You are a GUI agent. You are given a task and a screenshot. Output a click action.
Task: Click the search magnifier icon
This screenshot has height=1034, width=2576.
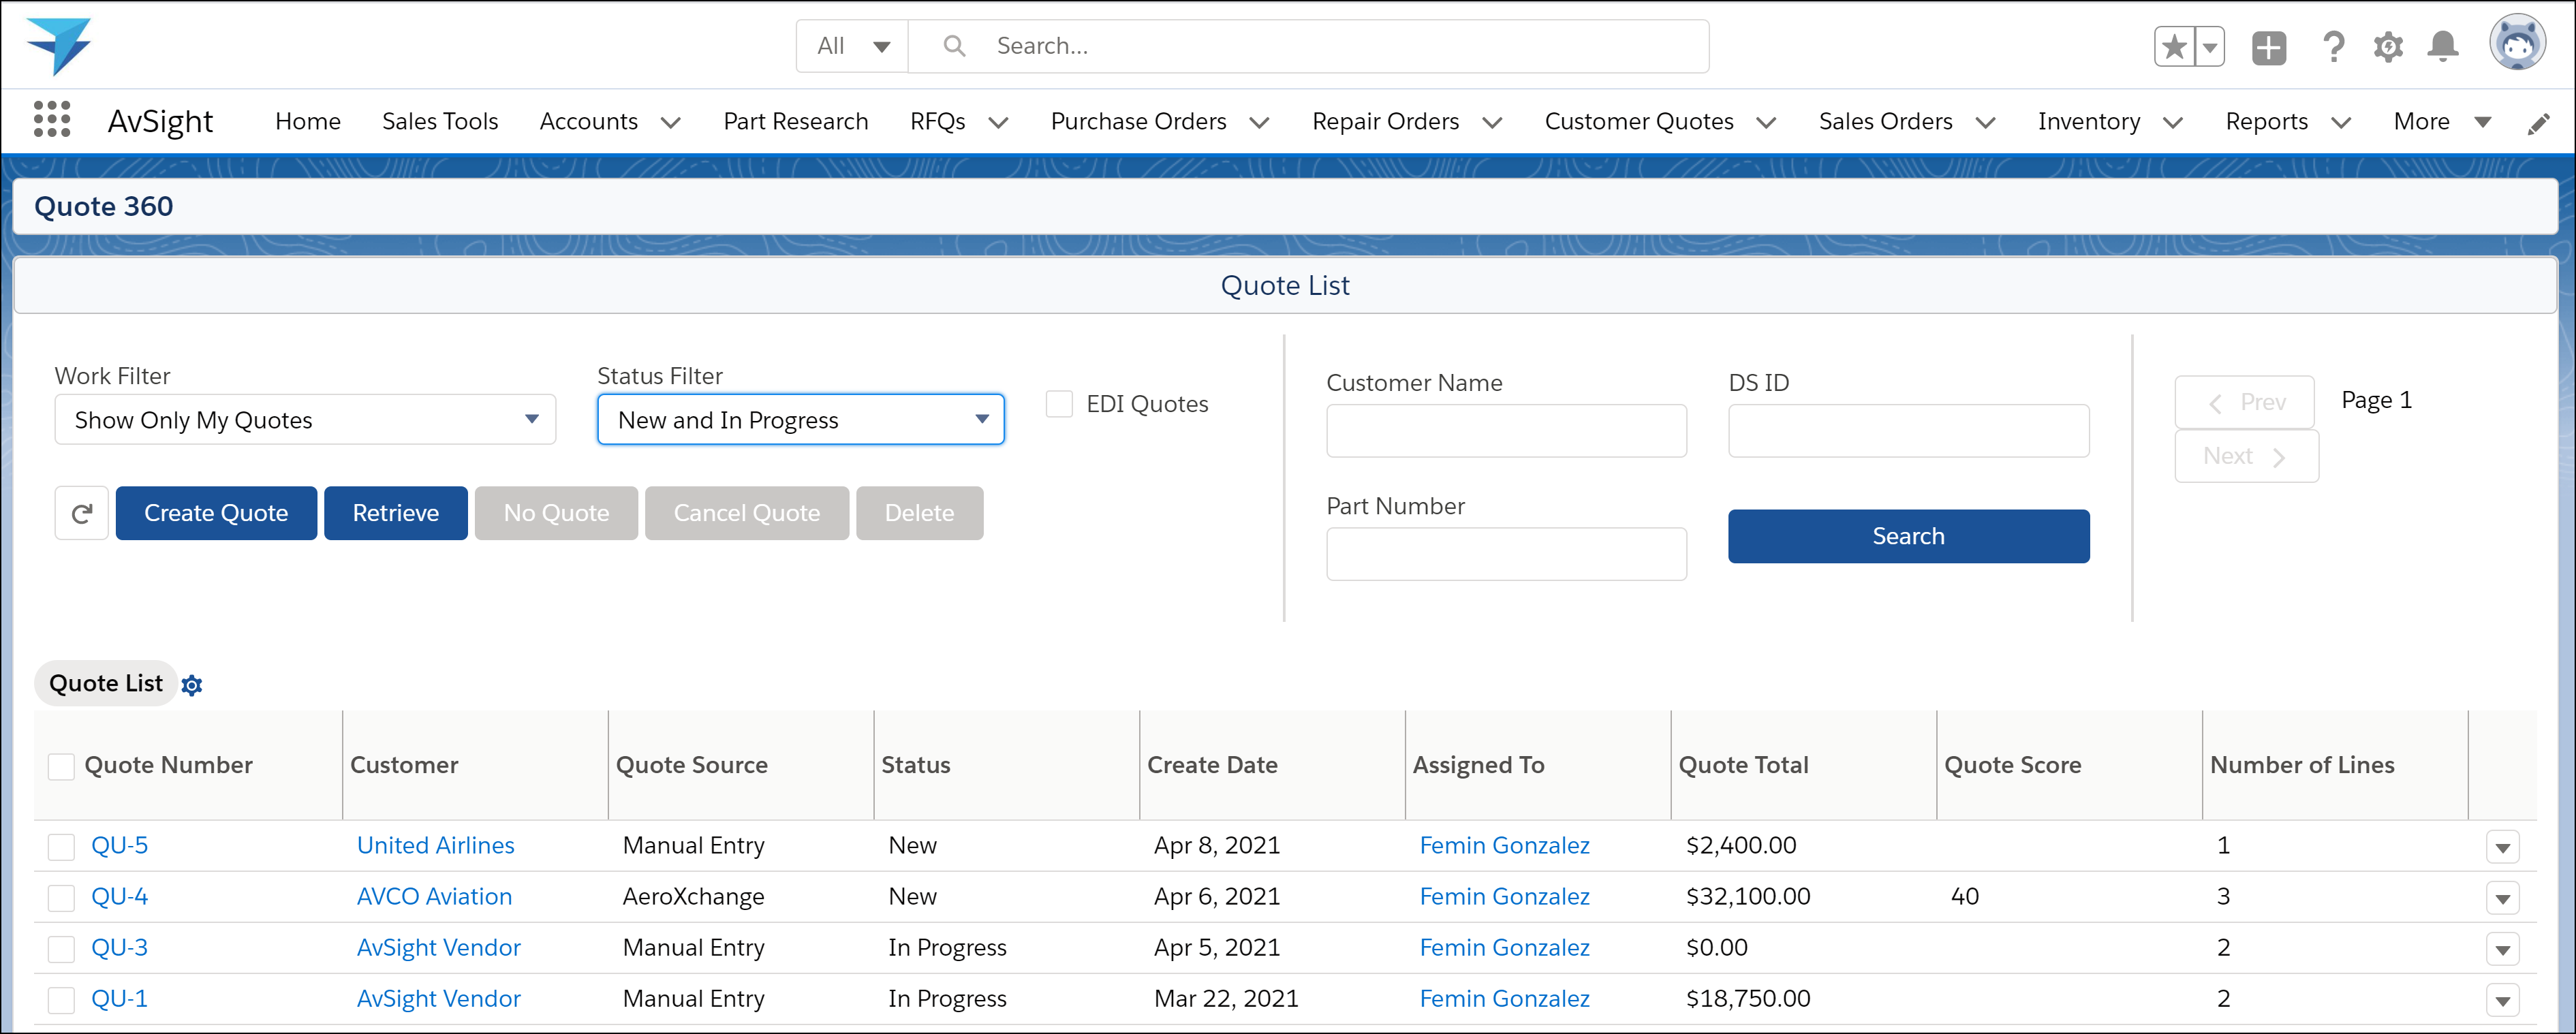pyautogui.click(x=954, y=46)
